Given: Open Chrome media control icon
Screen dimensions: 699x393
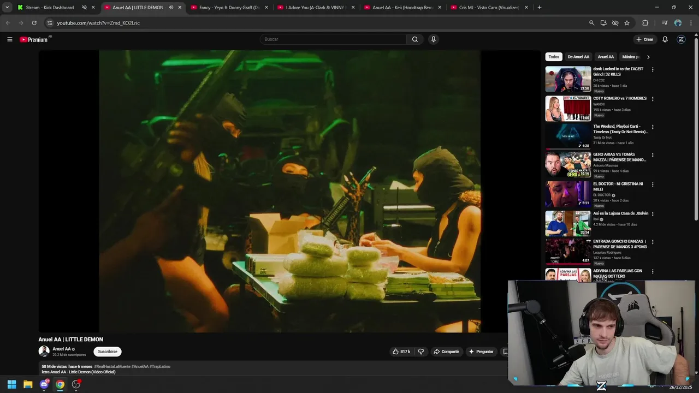Looking at the screenshot, I should (665, 23).
